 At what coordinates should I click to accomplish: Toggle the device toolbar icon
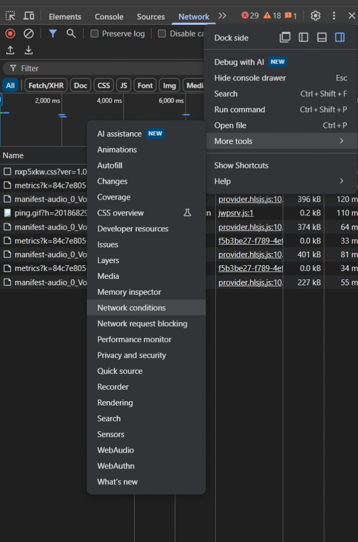tap(29, 16)
